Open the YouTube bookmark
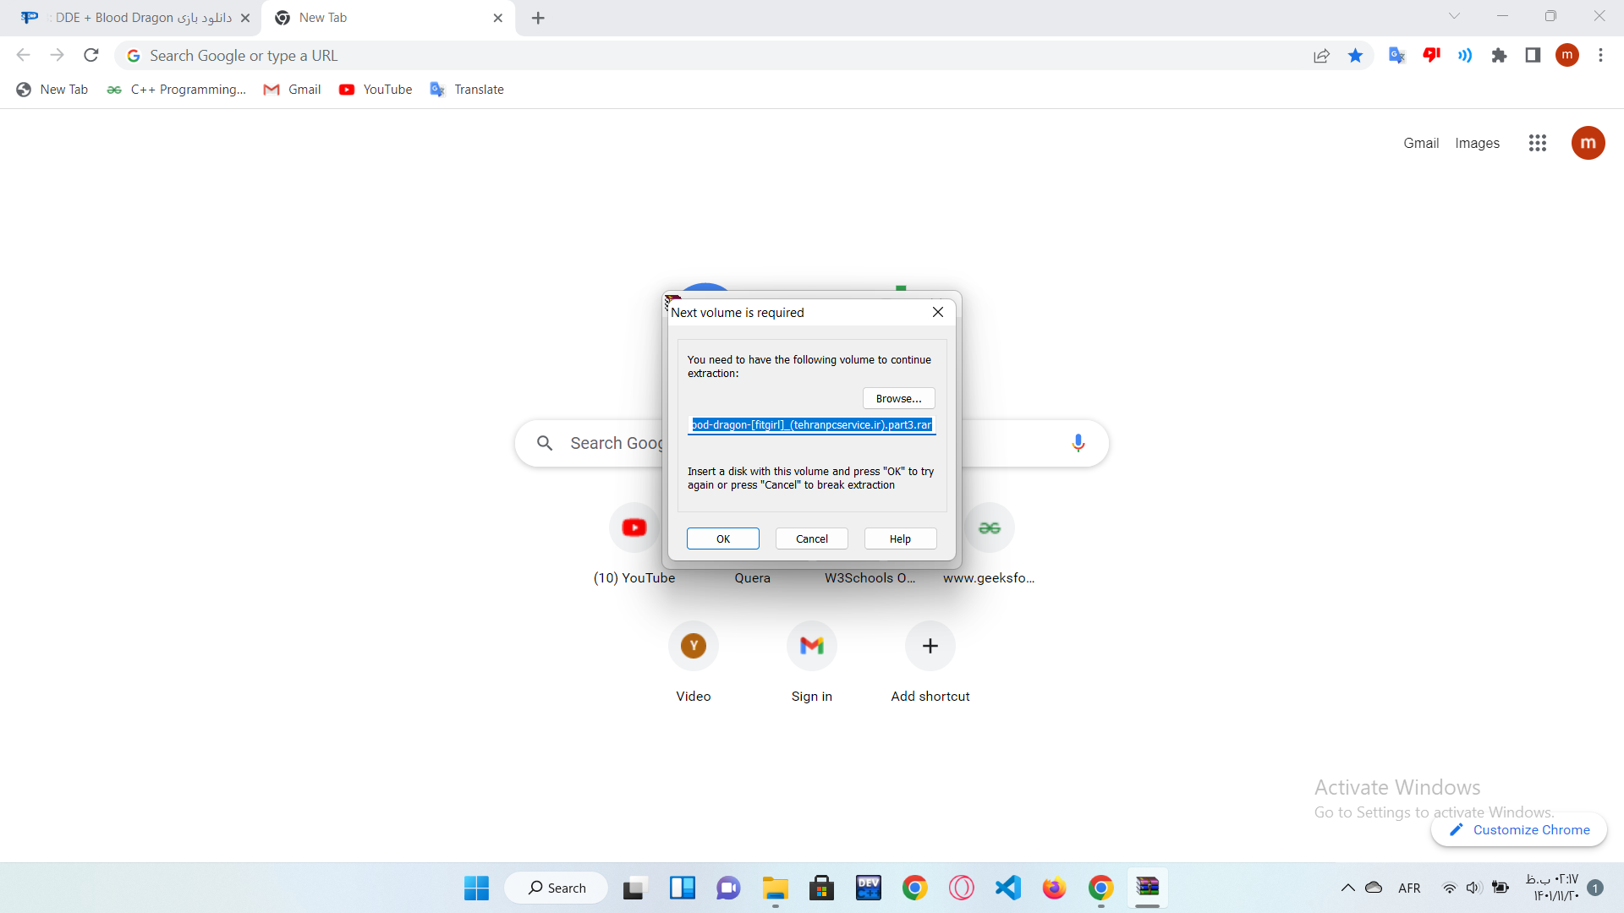 click(376, 90)
